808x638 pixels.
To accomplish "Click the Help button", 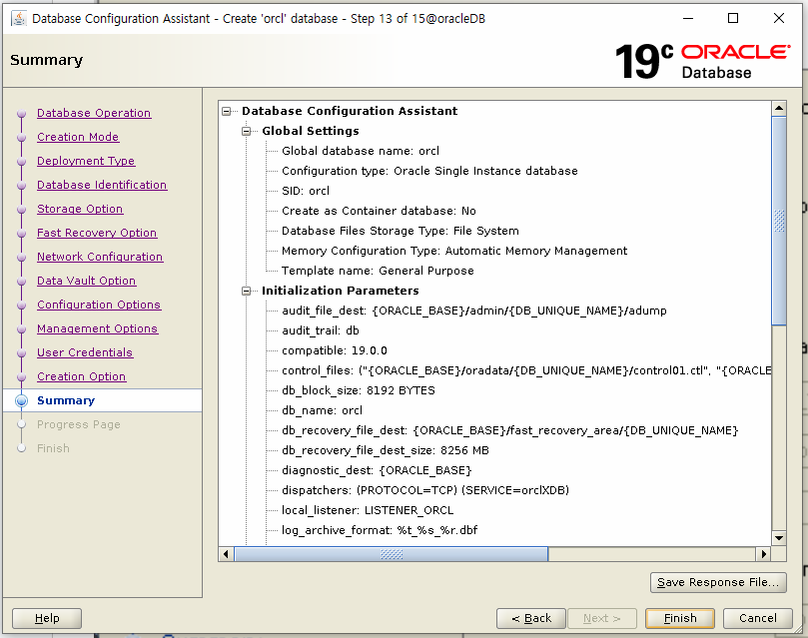I will tap(47, 618).
